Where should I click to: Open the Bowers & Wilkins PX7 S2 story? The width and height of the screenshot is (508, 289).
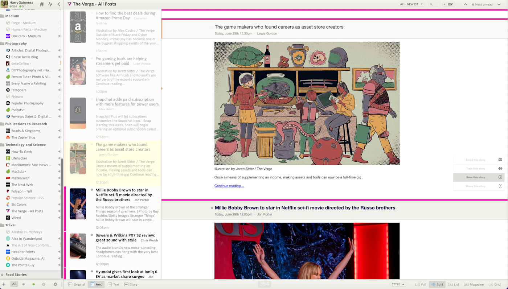(112, 250)
